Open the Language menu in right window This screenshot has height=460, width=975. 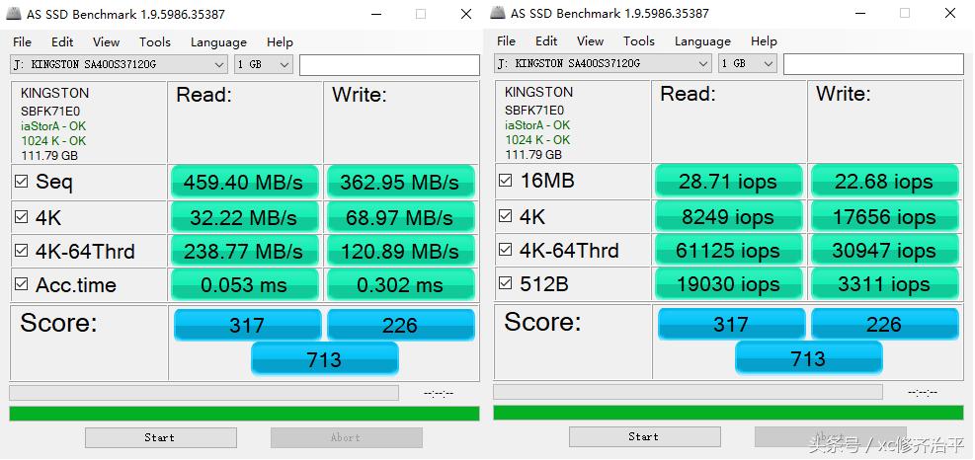click(x=702, y=41)
